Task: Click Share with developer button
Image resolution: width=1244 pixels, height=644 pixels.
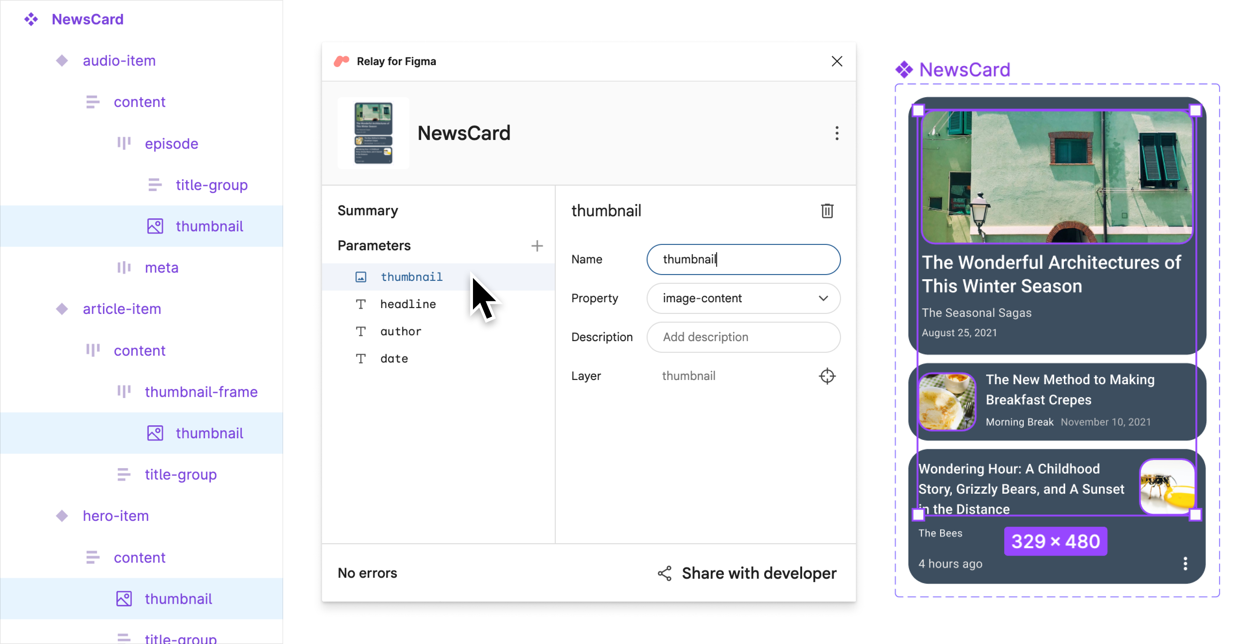Action: tap(747, 572)
